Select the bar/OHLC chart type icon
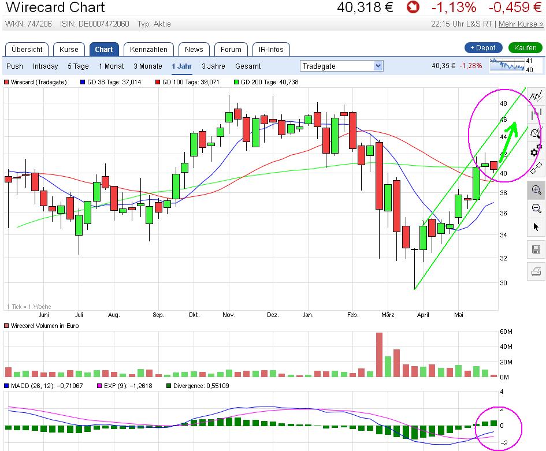 536,114
